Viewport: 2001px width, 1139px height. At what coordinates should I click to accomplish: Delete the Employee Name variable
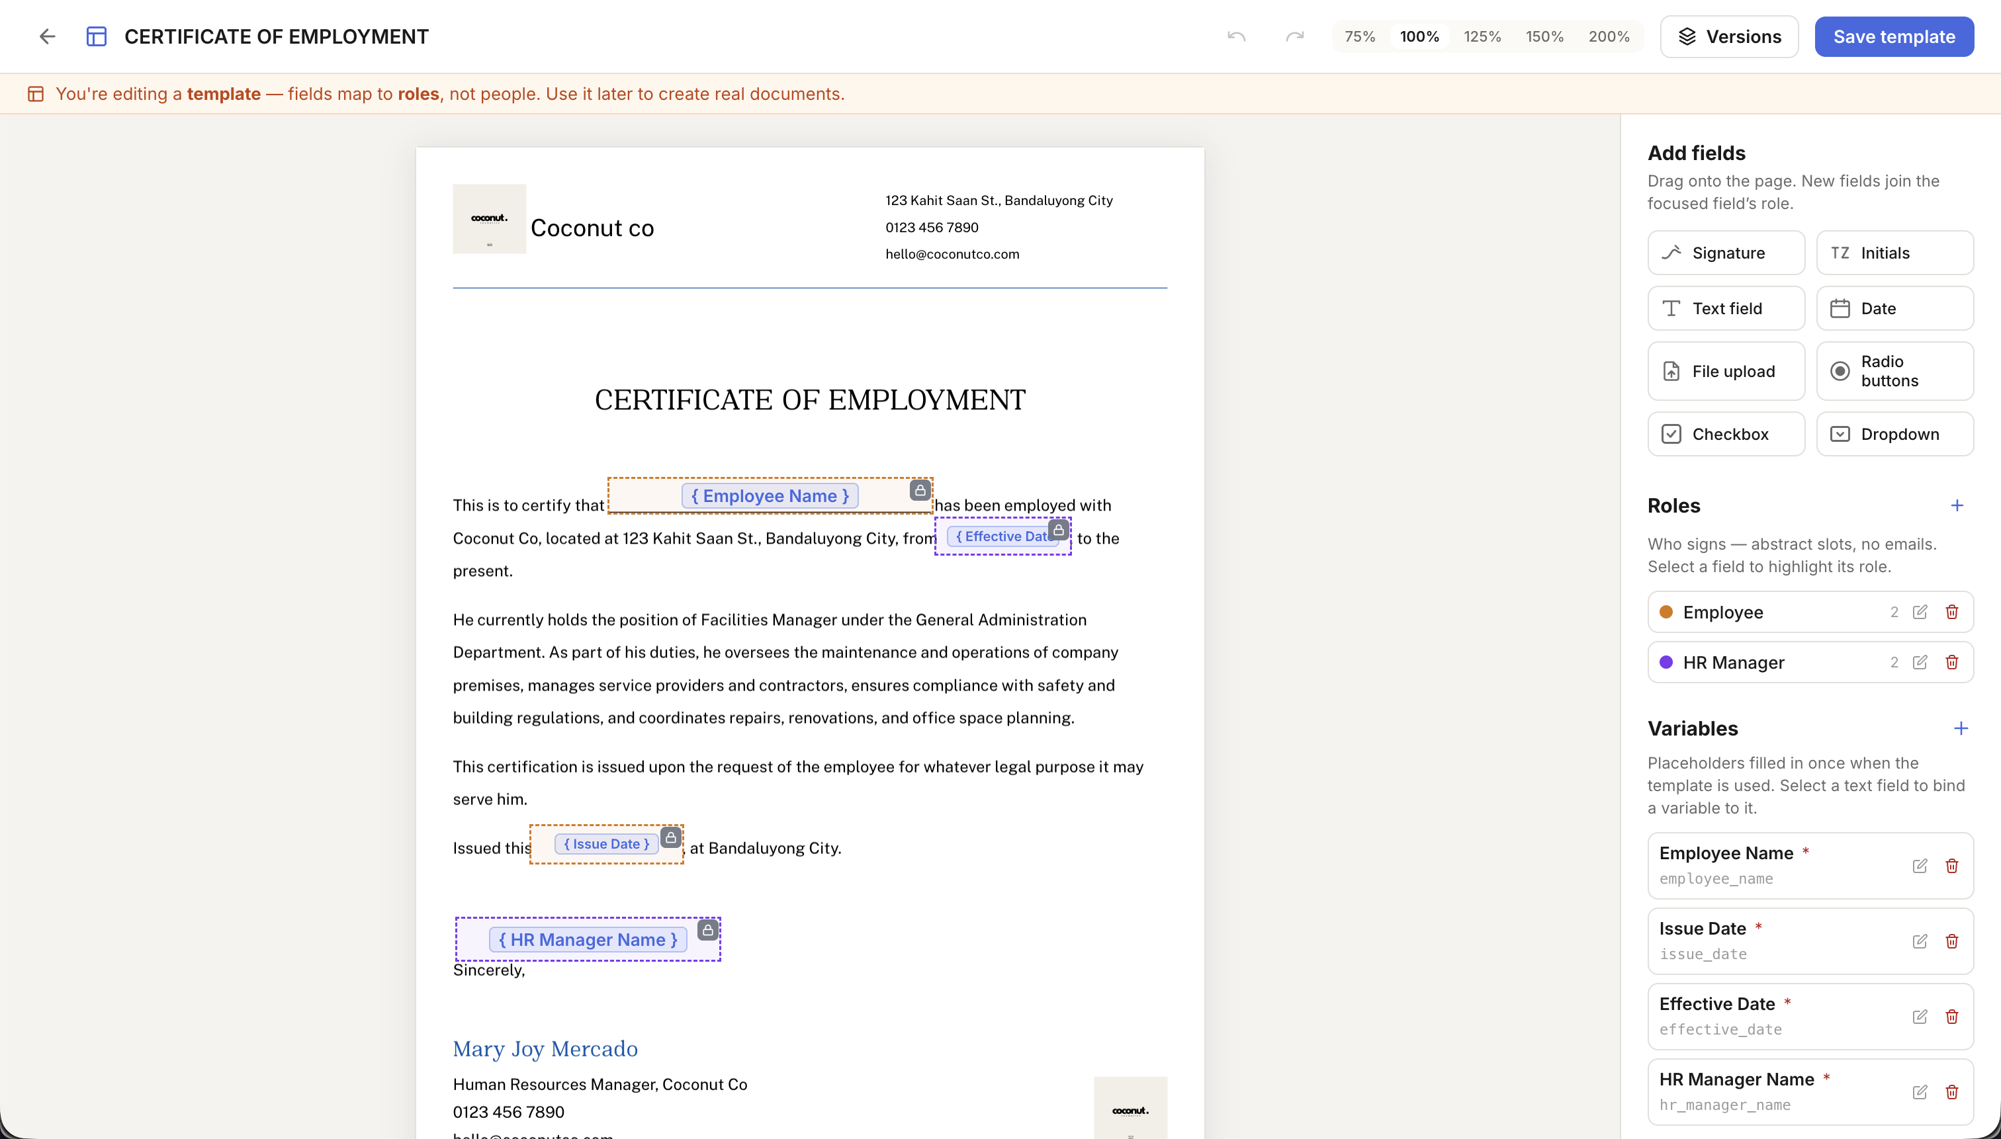(x=1951, y=866)
